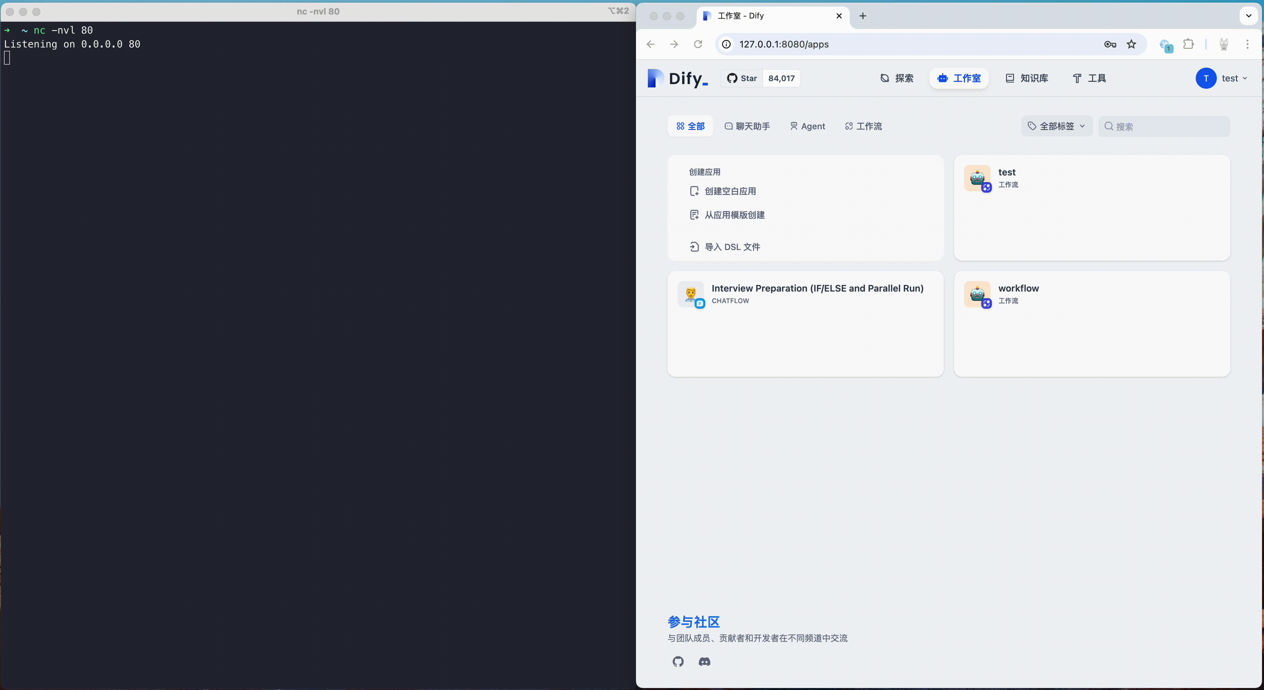
Task: Reload the page with refresh icon
Action: 697,44
